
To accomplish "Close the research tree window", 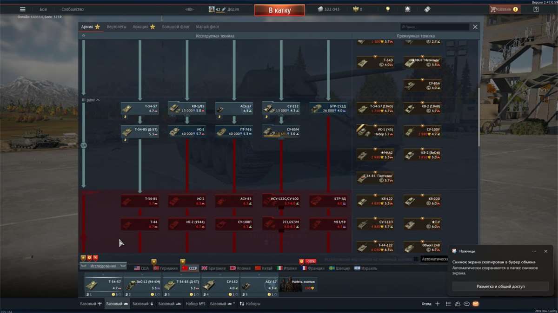I will [x=475, y=27].
